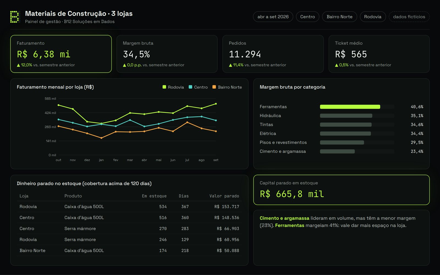
Task: Open the Capital parado R$ 665,8 mil card
Action: (x=341, y=190)
